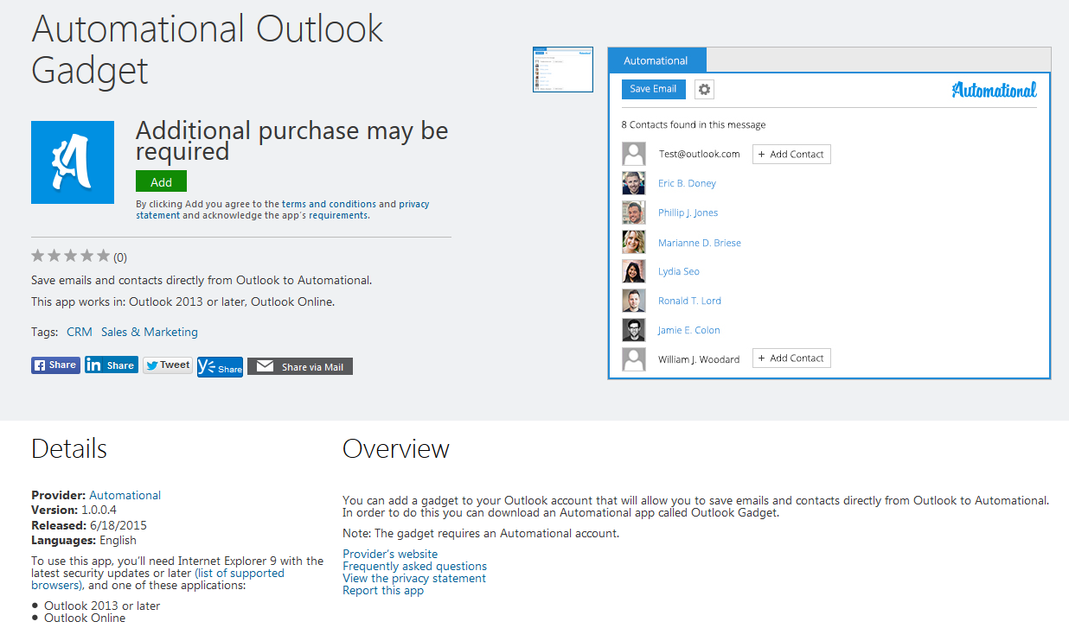Click Jamie E. Colon's avatar photo
This screenshot has width=1069, height=628.
[x=634, y=330]
